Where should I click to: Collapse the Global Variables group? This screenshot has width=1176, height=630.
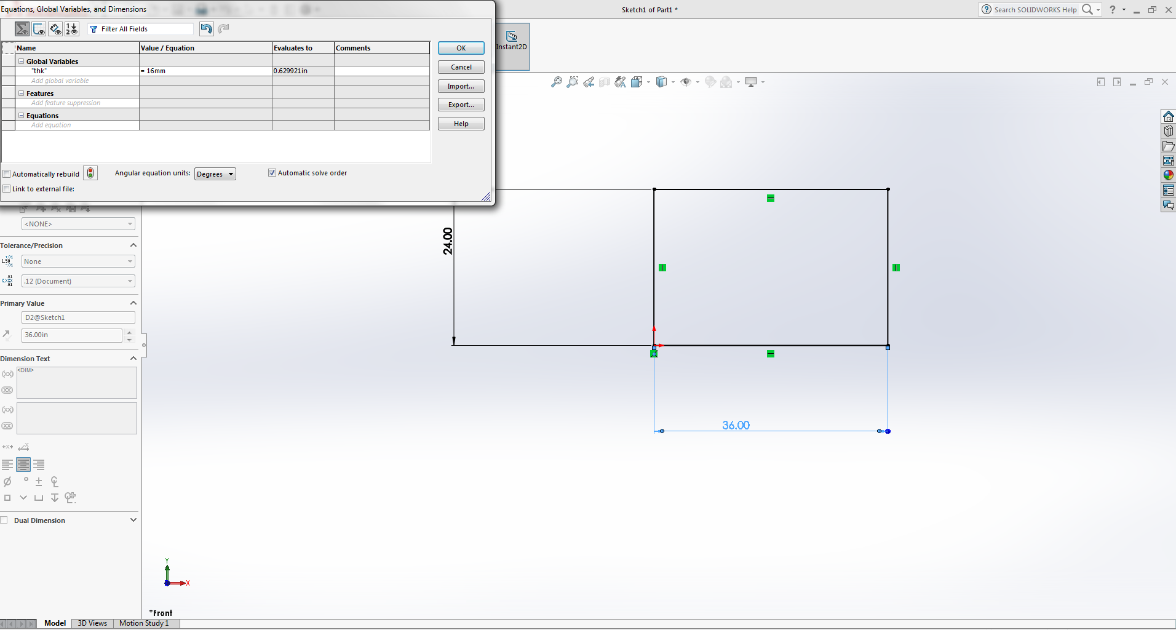tap(21, 62)
